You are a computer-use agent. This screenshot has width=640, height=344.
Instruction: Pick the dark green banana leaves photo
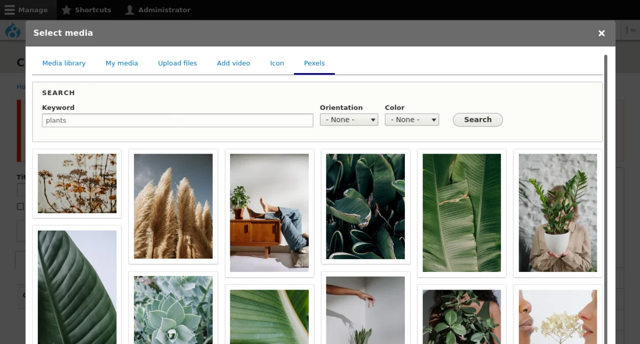pyautogui.click(x=365, y=206)
